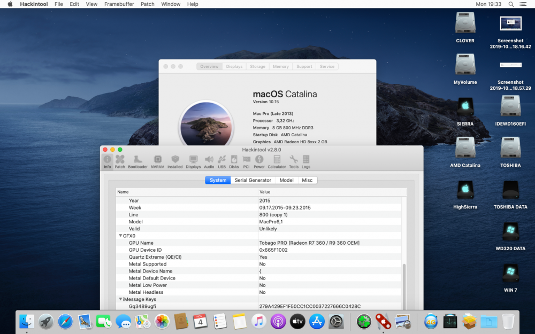Select the CLOVER drive on desktop
The image size is (535, 334).
pyautogui.click(x=465, y=23)
